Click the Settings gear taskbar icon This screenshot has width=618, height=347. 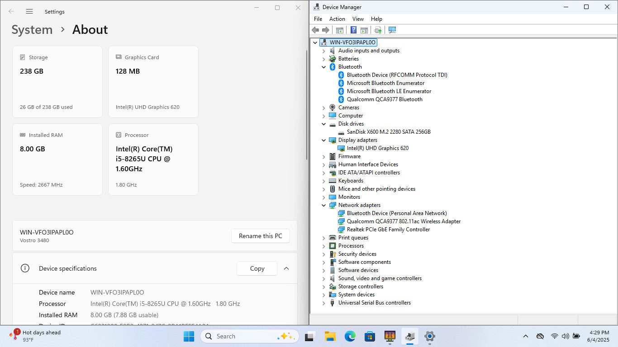click(x=430, y=336)
